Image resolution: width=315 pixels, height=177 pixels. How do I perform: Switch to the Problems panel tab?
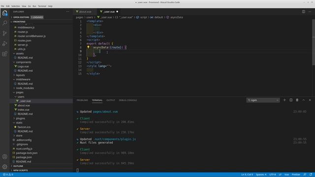tap(82, 100)
